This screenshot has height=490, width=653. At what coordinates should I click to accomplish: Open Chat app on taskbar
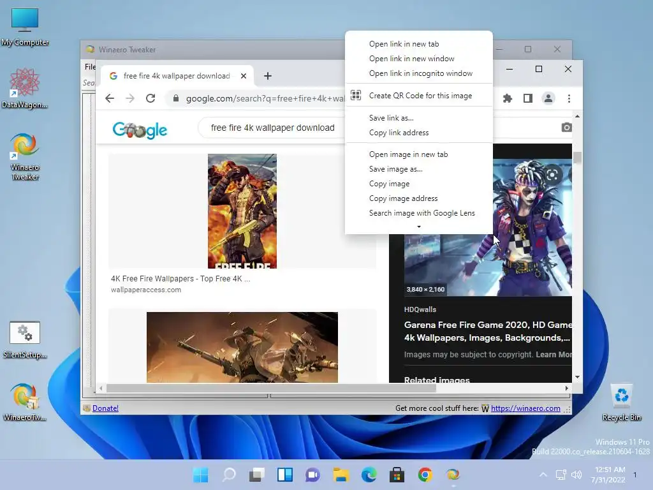[x=312, y=475]
